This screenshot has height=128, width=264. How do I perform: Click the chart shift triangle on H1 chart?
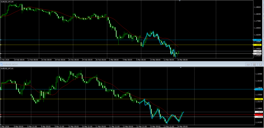point(181,67)
